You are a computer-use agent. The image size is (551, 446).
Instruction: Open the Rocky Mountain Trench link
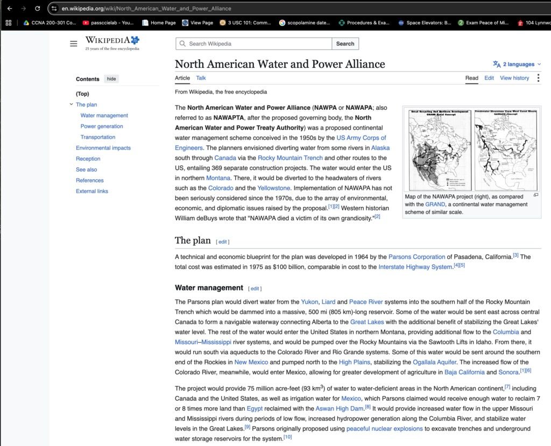tap(290, 158)
